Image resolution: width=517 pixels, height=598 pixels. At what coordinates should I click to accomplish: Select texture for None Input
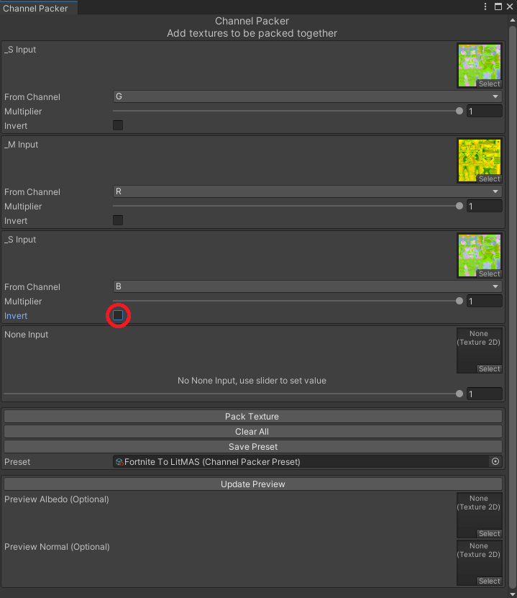coord(489,368)
